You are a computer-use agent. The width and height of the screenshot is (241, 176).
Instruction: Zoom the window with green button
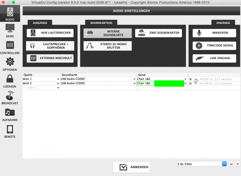[14, 2]
